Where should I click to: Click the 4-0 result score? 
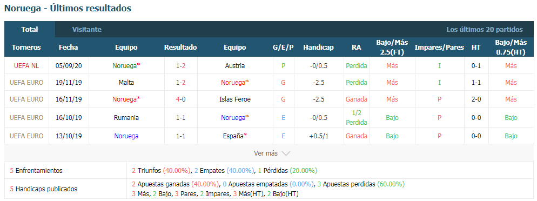point(180,99)
